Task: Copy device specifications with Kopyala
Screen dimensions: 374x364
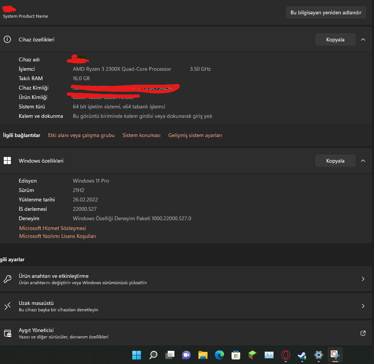Action: coord(335,40)
